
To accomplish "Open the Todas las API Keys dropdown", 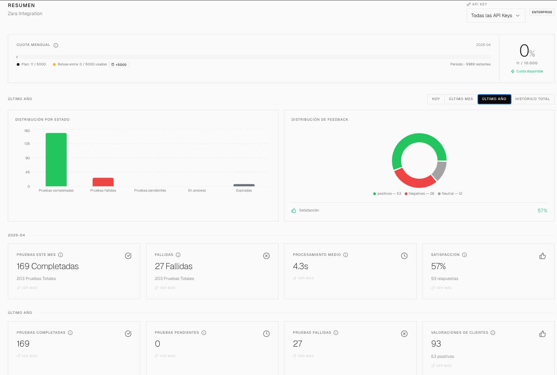I will click(495, 16).
